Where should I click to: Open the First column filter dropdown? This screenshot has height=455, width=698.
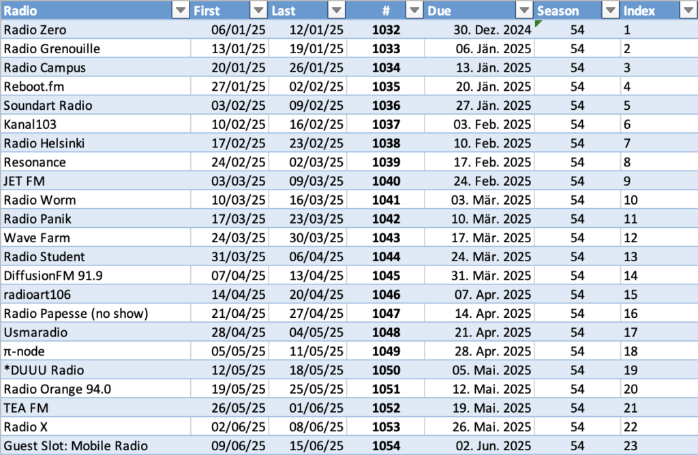(258, 10)
